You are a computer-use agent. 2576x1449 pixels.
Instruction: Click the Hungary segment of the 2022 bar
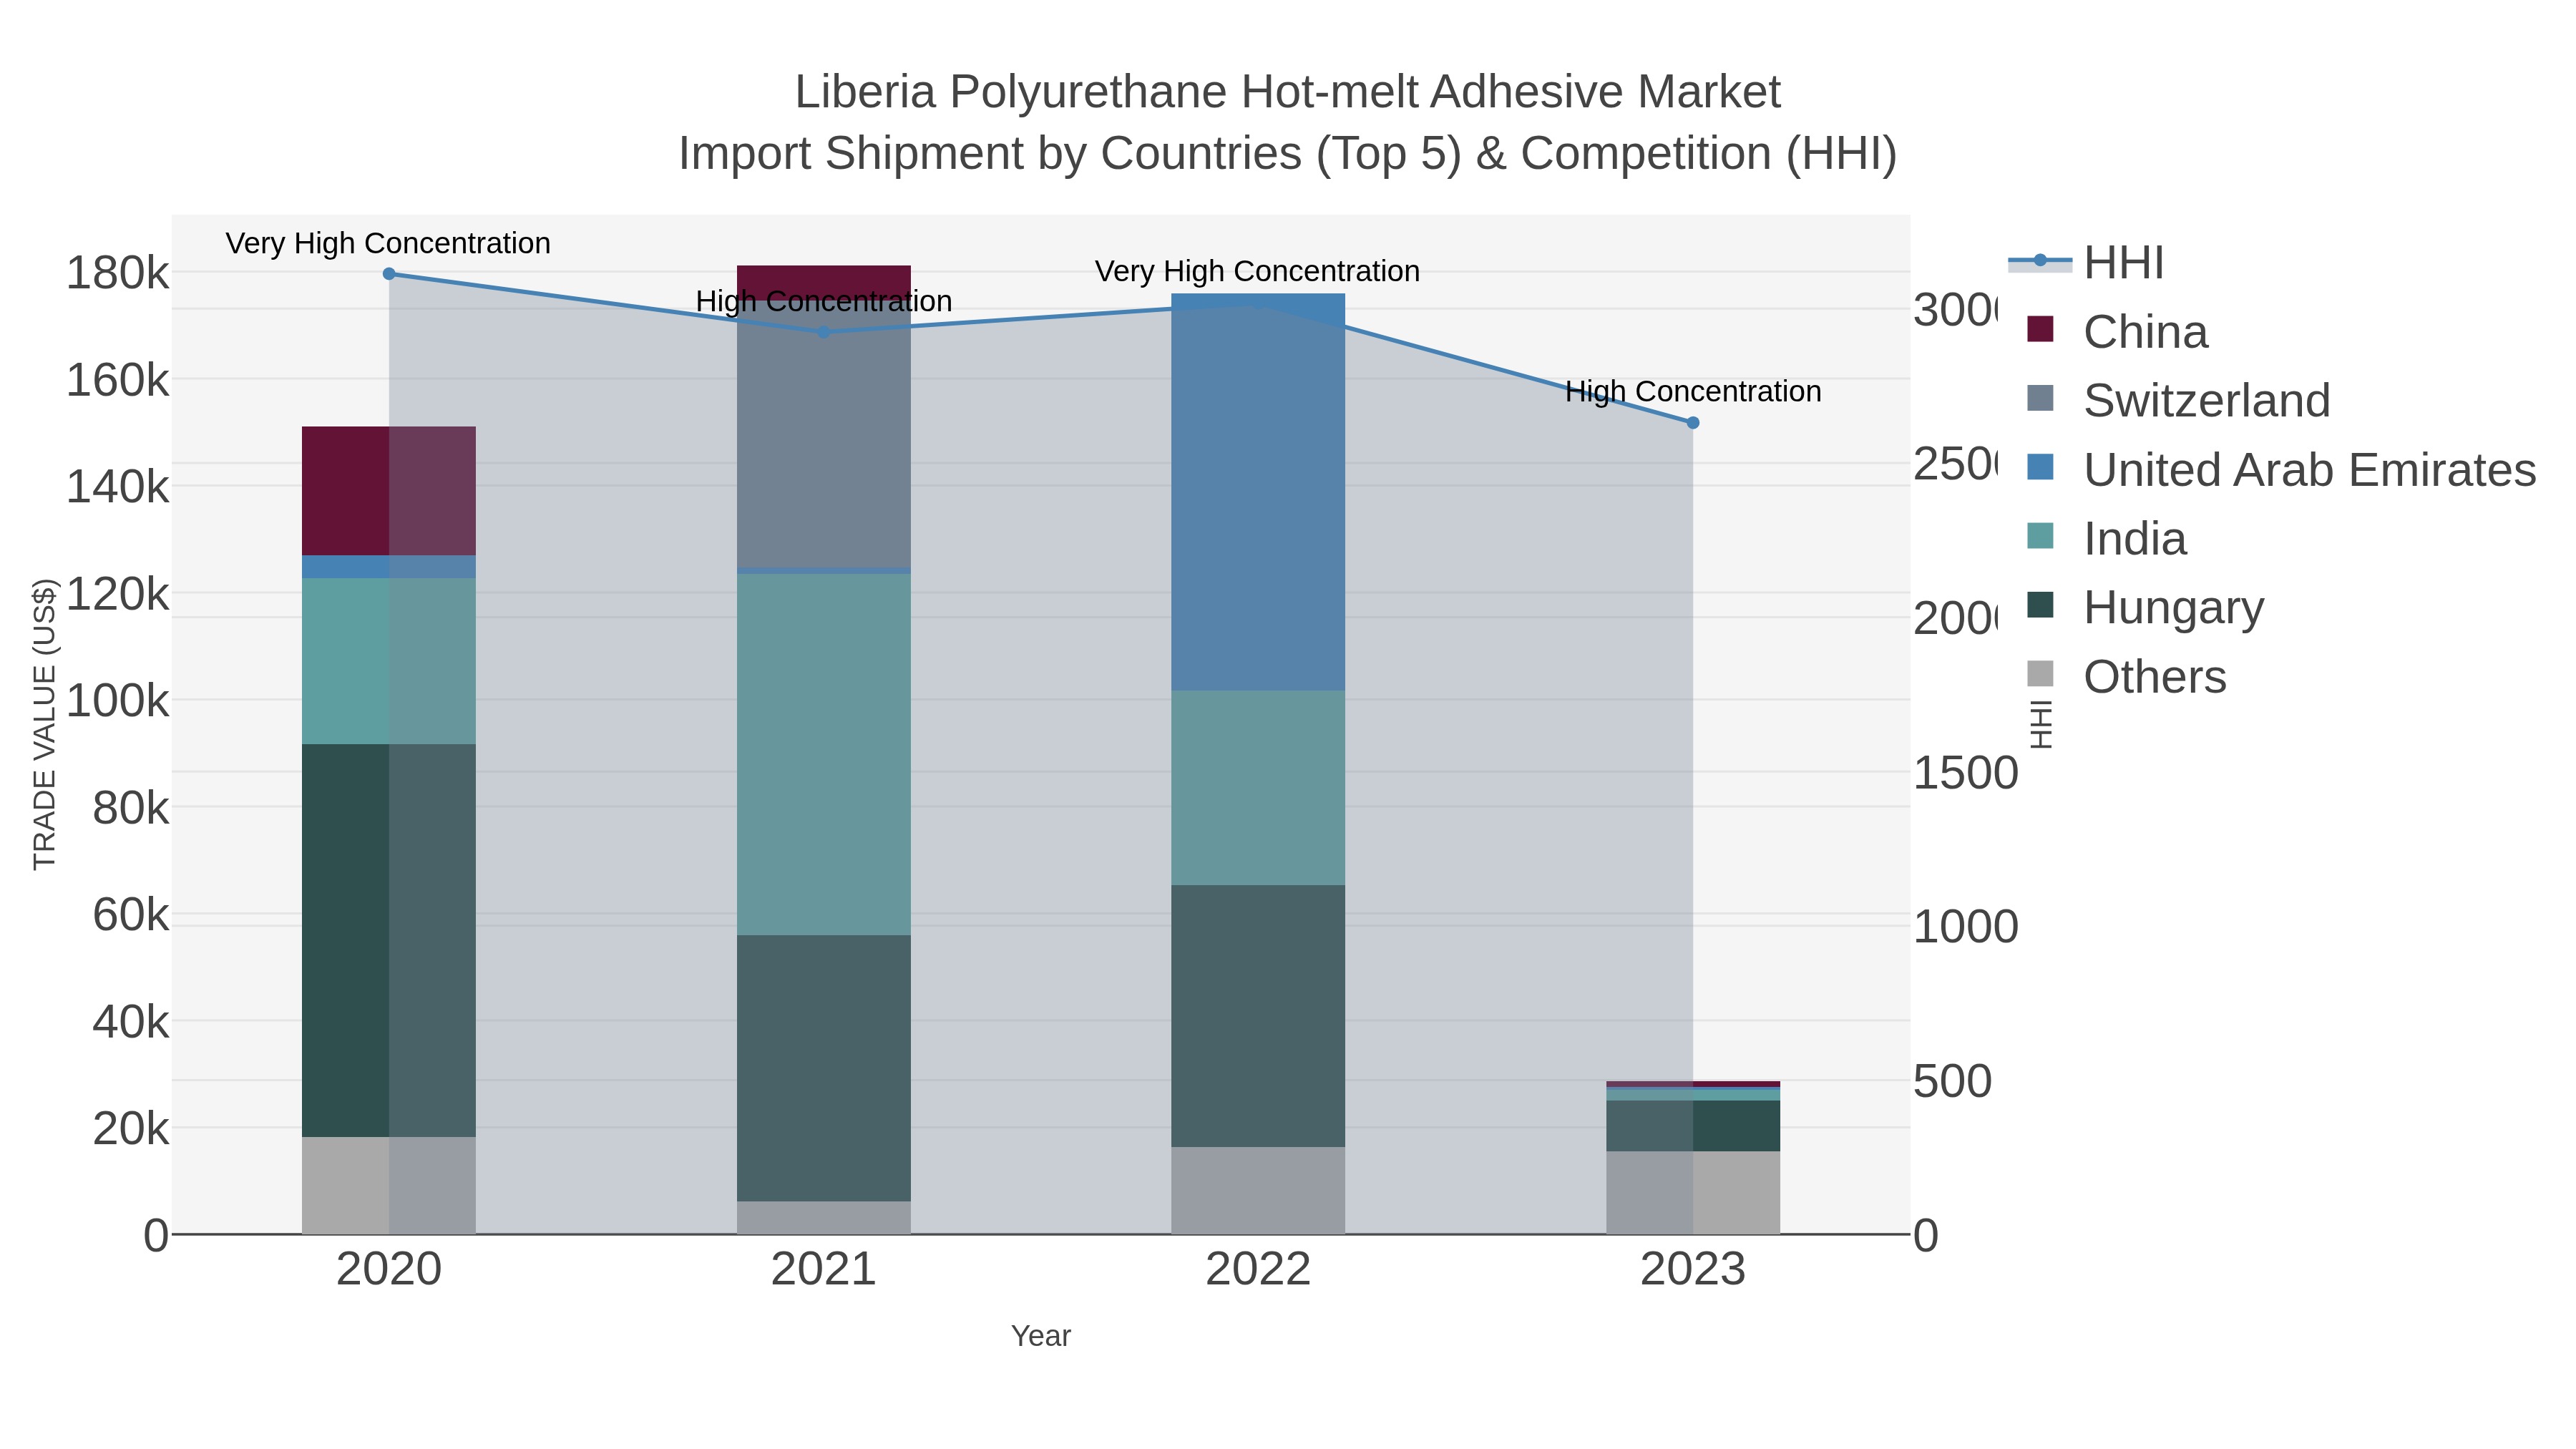pyautogui.click(x=1258, y=1016)
